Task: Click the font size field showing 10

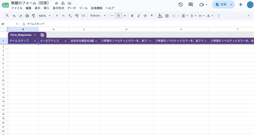Action: (x=118, y=16)
